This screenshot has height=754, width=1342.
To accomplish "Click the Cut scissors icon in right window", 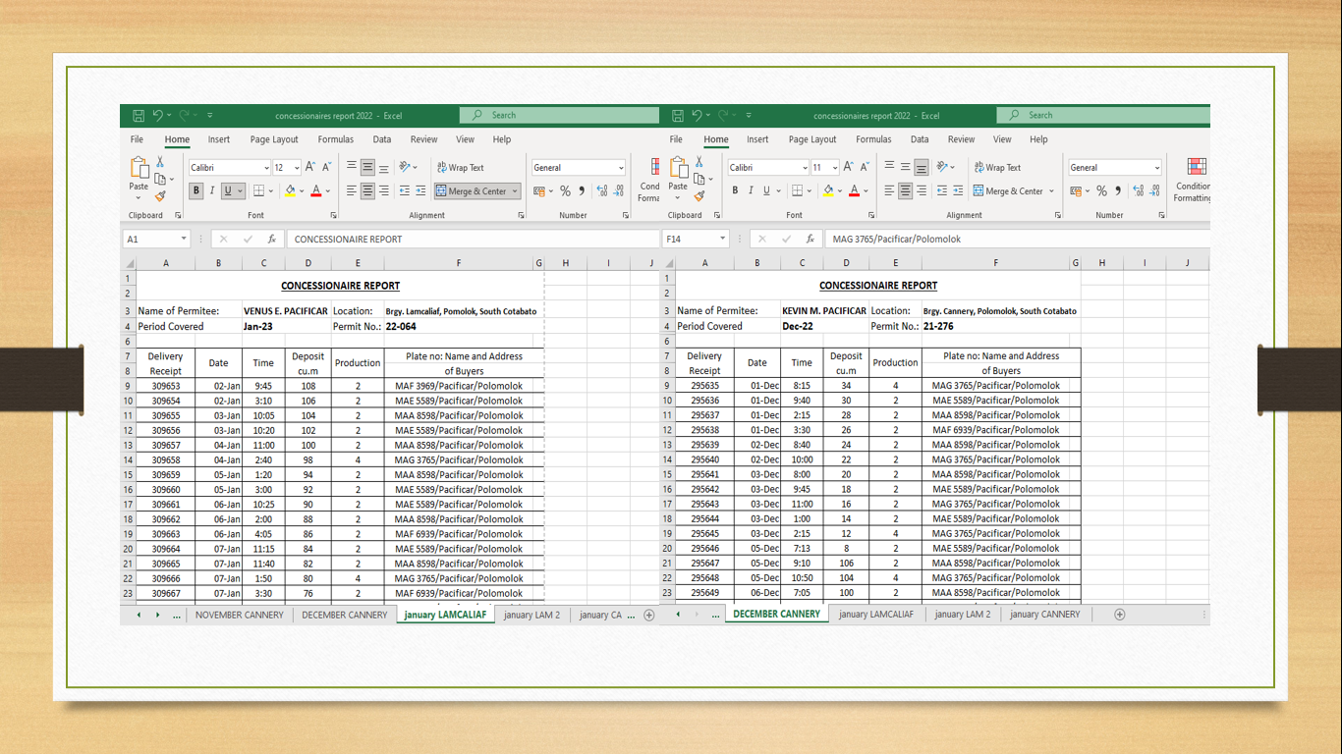I will pyautogui.click(x=699, y=162).
